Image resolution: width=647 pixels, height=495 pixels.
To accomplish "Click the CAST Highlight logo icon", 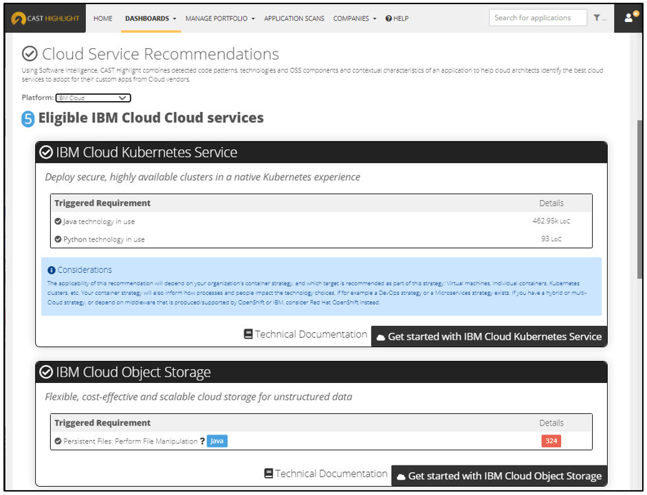I will click(x=20, y=18).
